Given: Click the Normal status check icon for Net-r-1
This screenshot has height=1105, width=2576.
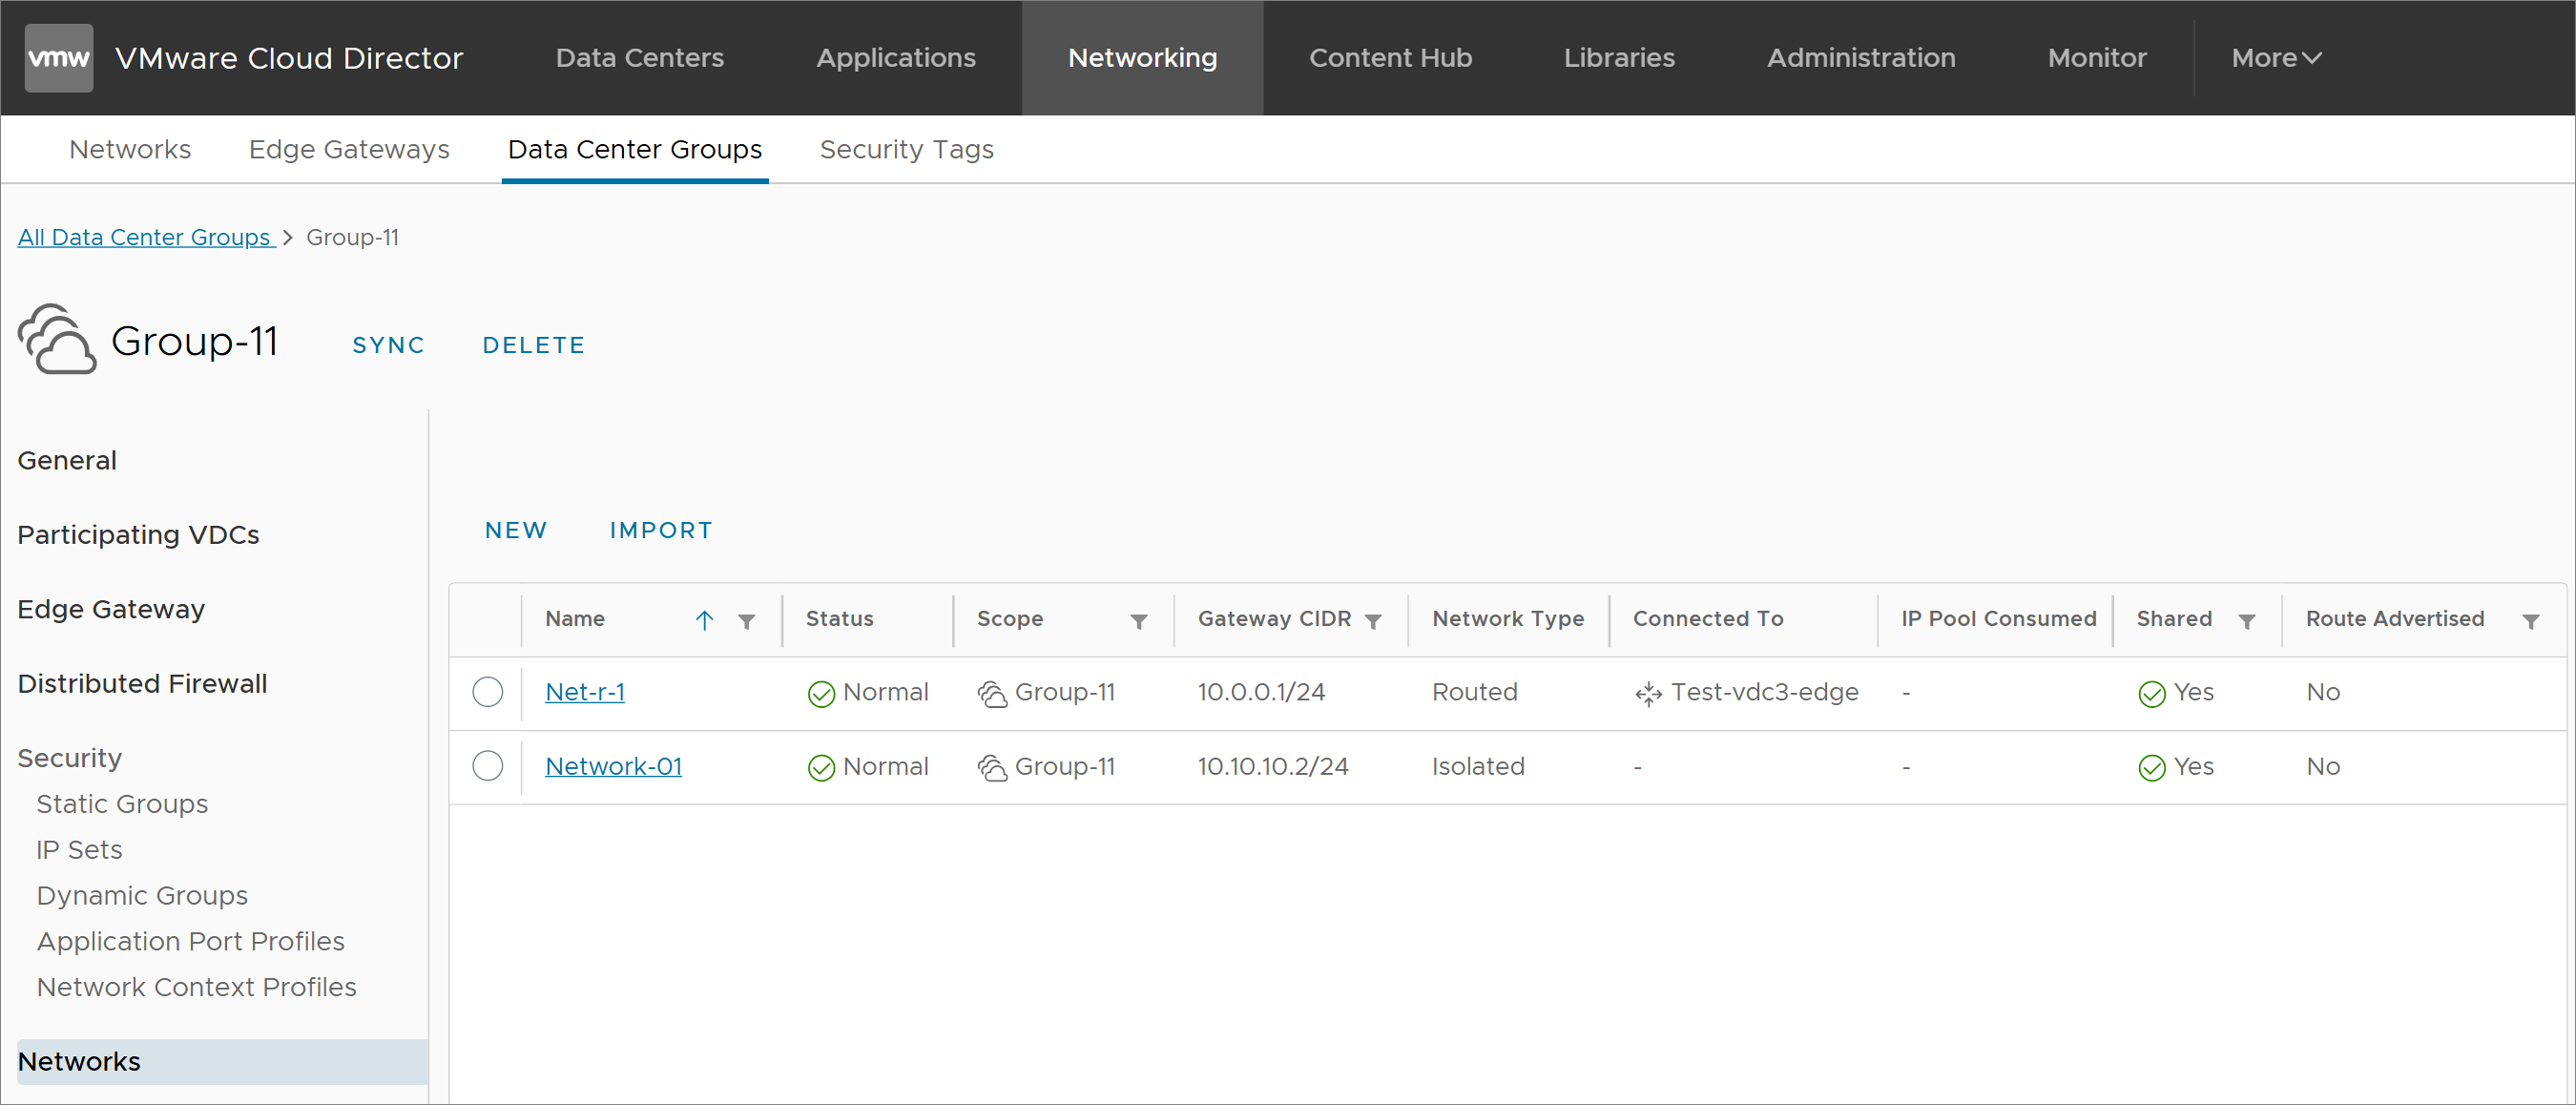Looking at the screenshot, I should tap(821, 693).
